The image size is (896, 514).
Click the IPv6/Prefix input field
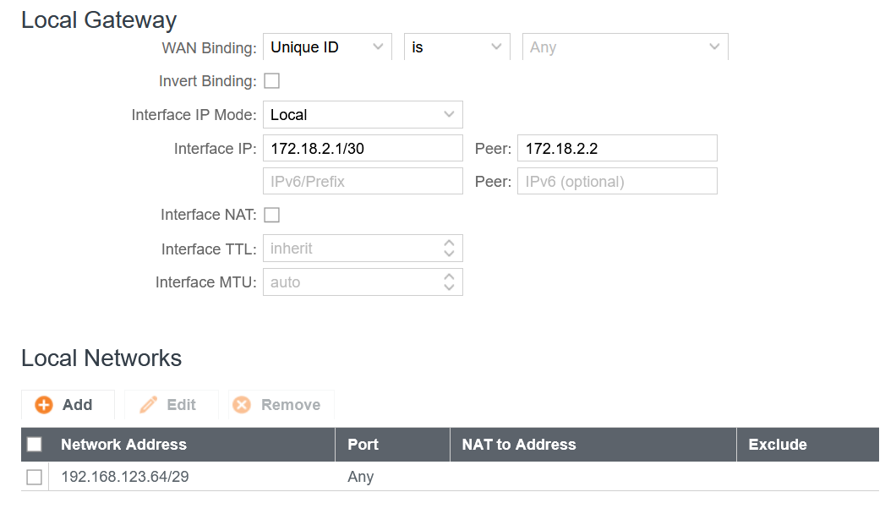pyautogui.click(x=362, y=180)
